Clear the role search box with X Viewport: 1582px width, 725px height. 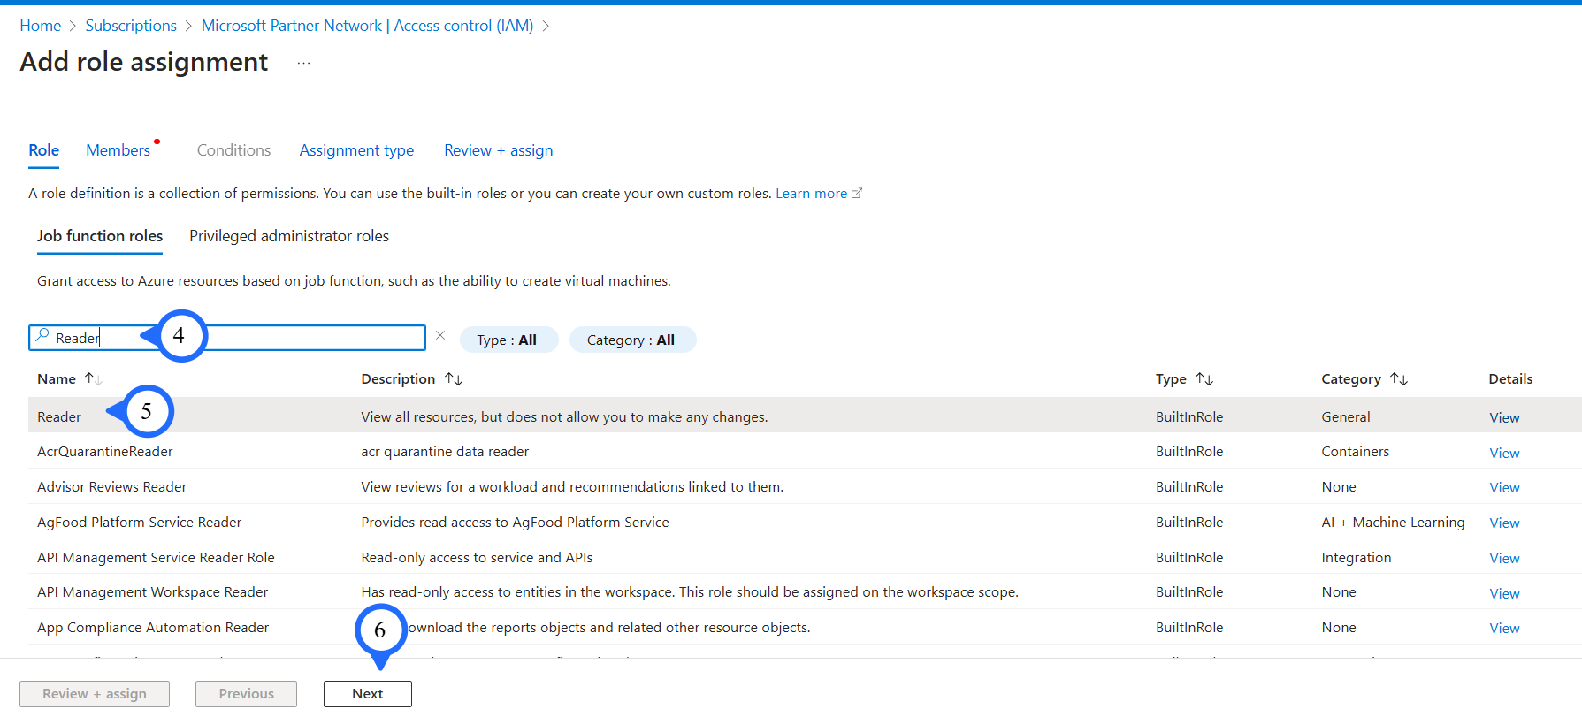coord(440,335)
